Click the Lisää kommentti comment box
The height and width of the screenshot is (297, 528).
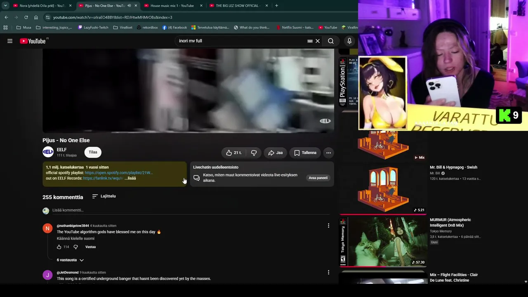tap(191, 210)
